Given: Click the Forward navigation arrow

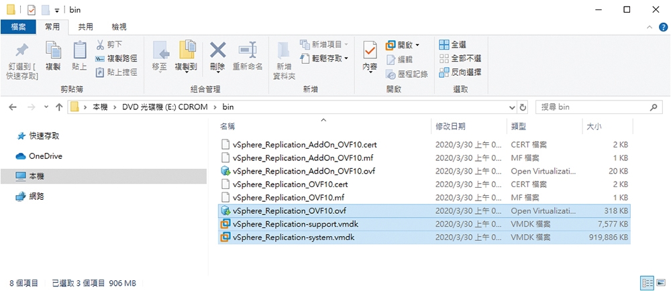Looking at the screenshot, I should (31, 107).
